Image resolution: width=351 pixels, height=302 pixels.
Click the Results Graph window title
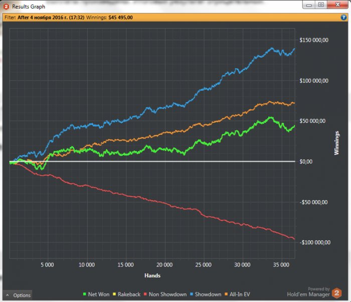click(x=29, y=7)
